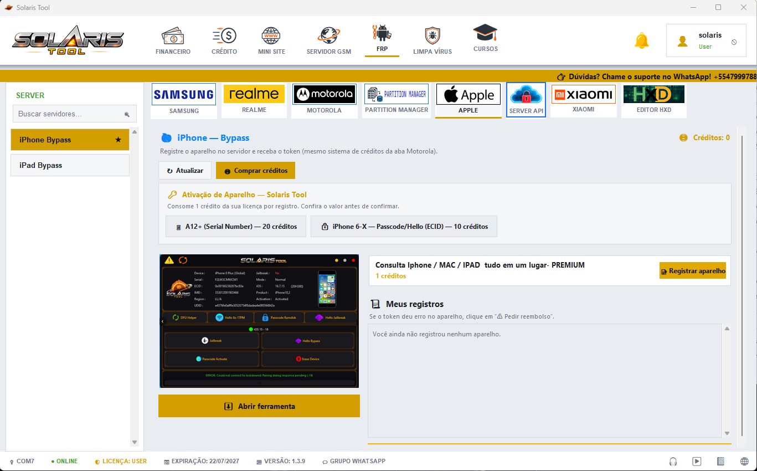Screen dimensions: 757x471
Task: Click the server list scroll down arrow
Action: [x=134, y=442]
